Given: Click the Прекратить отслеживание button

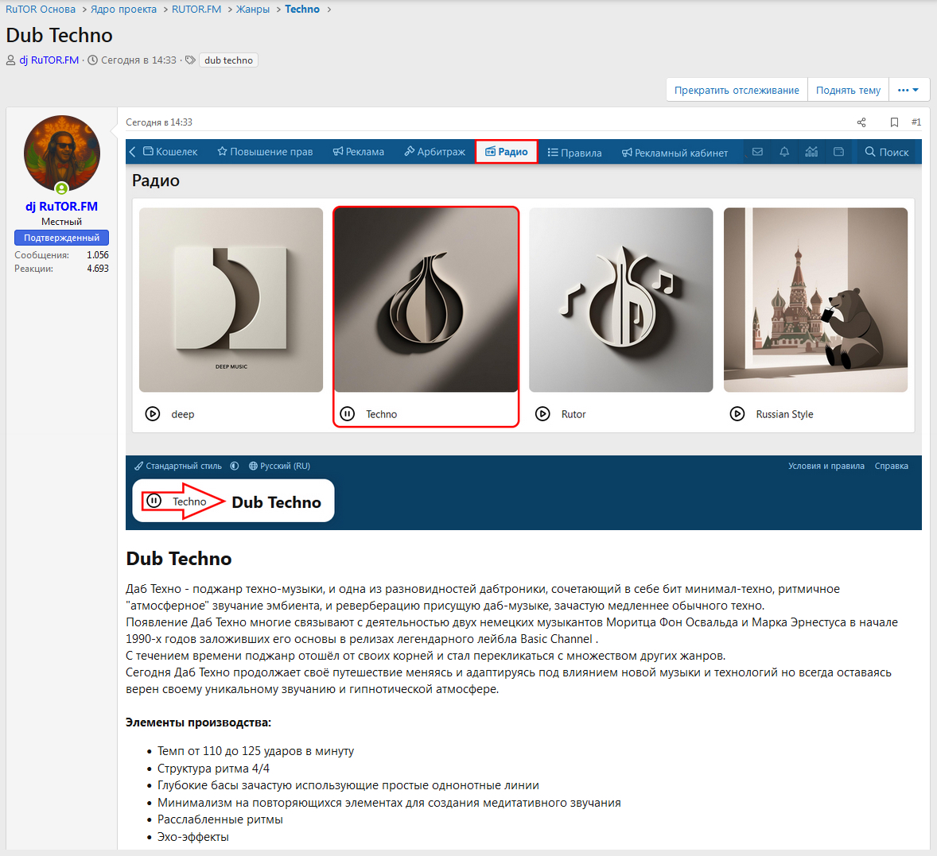Looking at the screenshot, I should [737, 90].
